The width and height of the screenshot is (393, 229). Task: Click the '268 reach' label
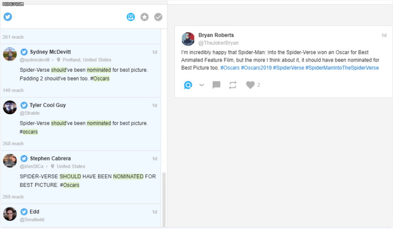[x=13, y=143]
